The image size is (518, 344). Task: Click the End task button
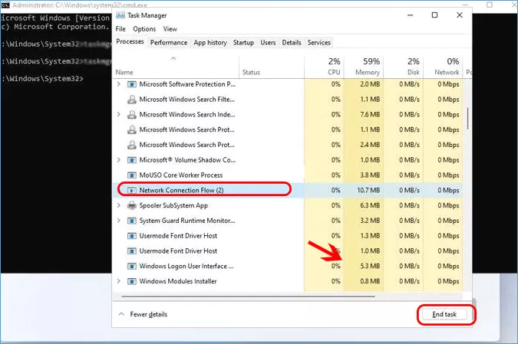pyautogui.click(x=444, y=315)
